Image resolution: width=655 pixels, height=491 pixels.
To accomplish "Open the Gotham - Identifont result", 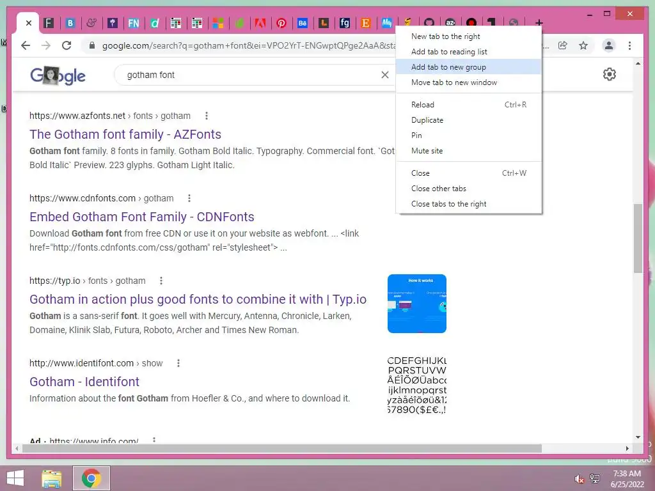I will click(84, 382).
